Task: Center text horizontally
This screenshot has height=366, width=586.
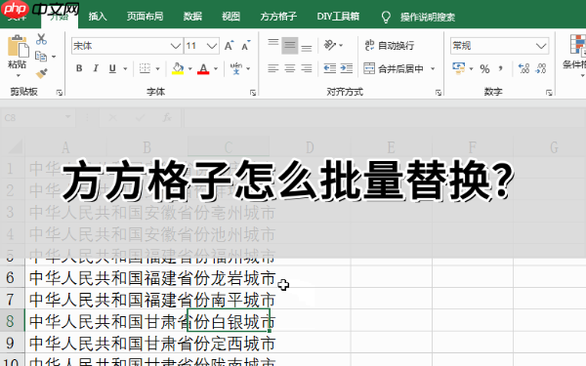Action: [290, 68]
